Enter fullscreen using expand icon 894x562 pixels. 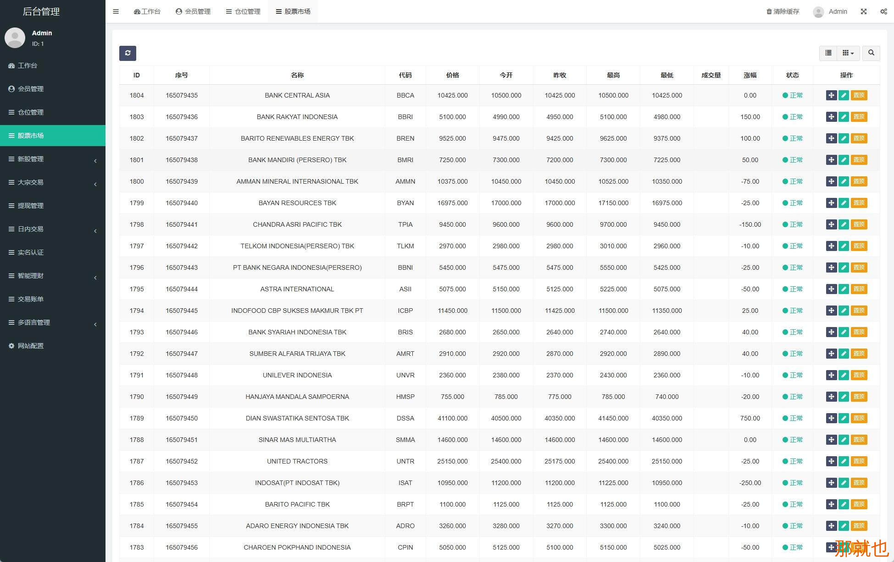[864, 11]
